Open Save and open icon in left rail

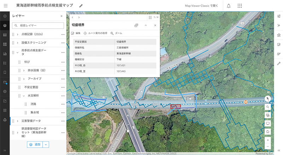click(5, 82)
